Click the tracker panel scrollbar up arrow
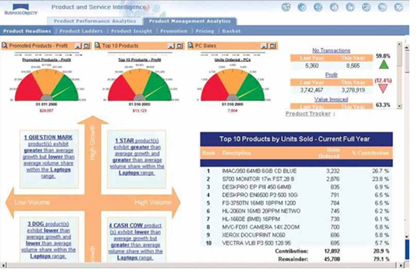The height and width of the screenshot is (277, 416). (x=399, y=45)
